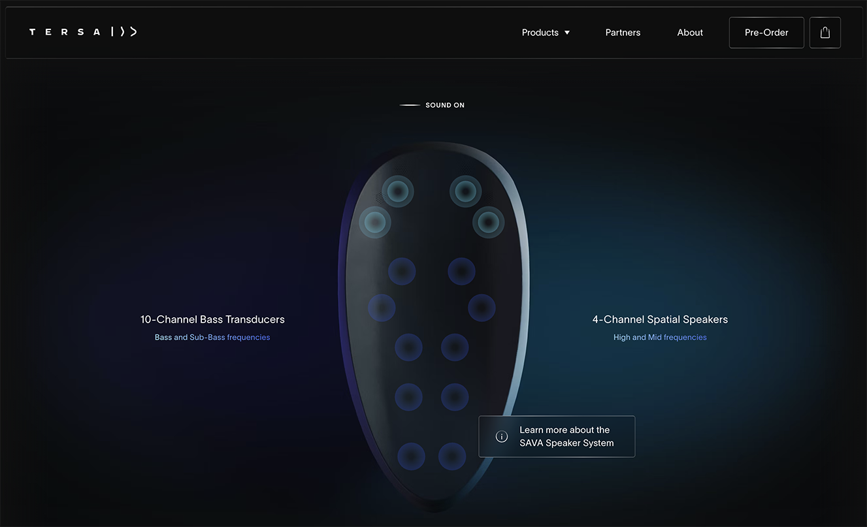Open the Products menu

pos(546,33)
